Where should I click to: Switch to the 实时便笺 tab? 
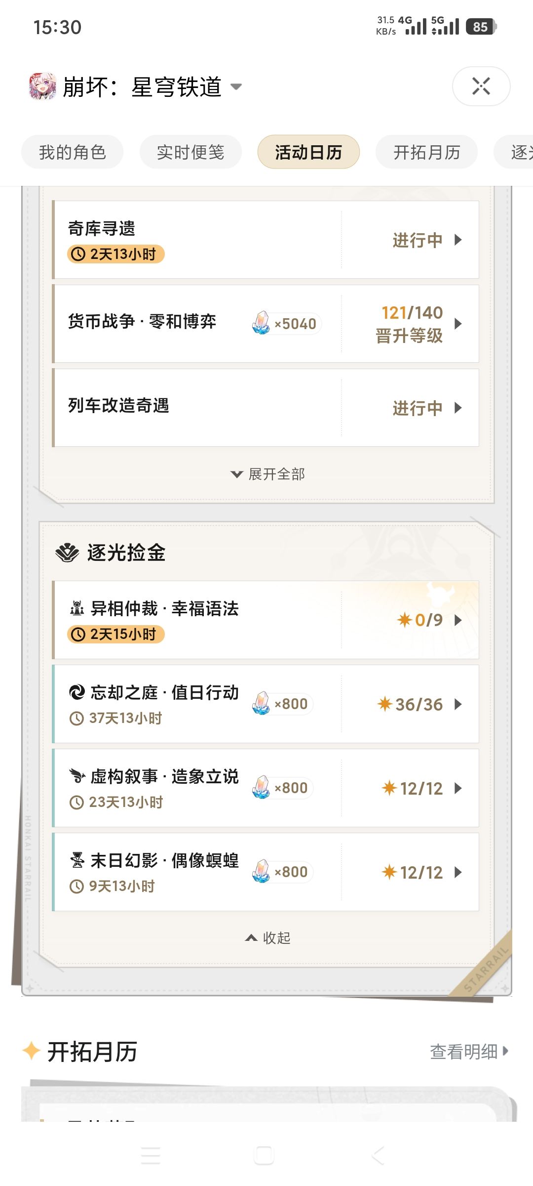pos(190,152)
